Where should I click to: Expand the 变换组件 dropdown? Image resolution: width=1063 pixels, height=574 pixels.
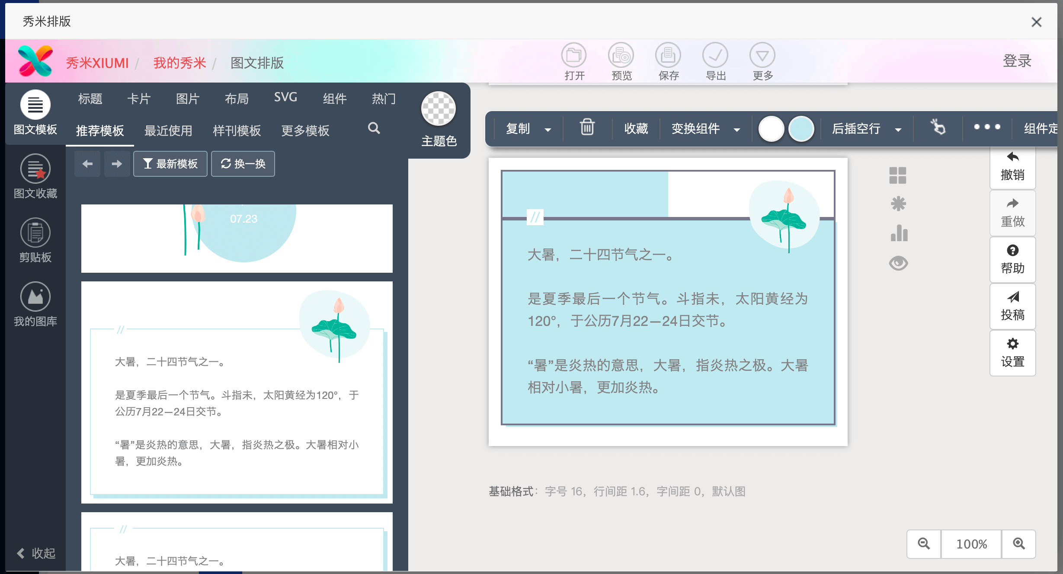coord(737,129)
